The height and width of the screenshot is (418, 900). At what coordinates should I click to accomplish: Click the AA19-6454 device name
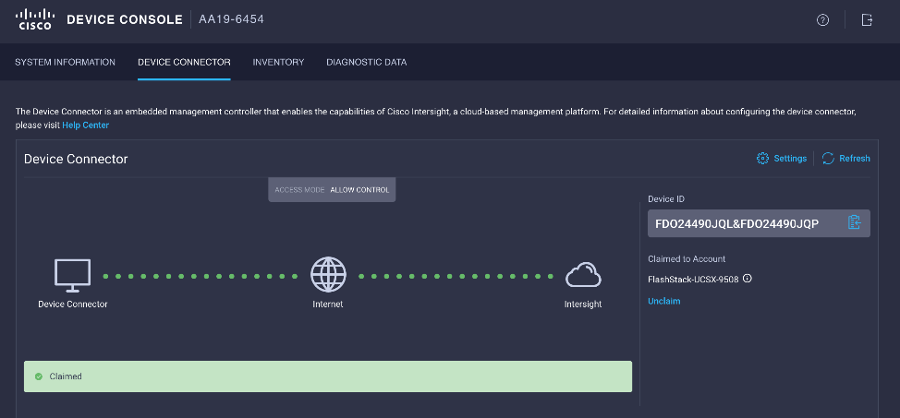pyautogui.click(x=231, y=19)
